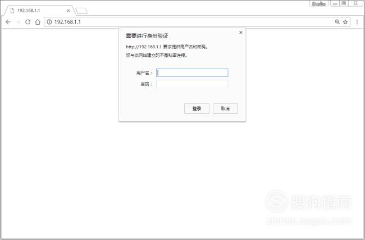Go back using the browser back arrow
The width and height of the screenshot is (365, 240).
click(x=8, y=22)
